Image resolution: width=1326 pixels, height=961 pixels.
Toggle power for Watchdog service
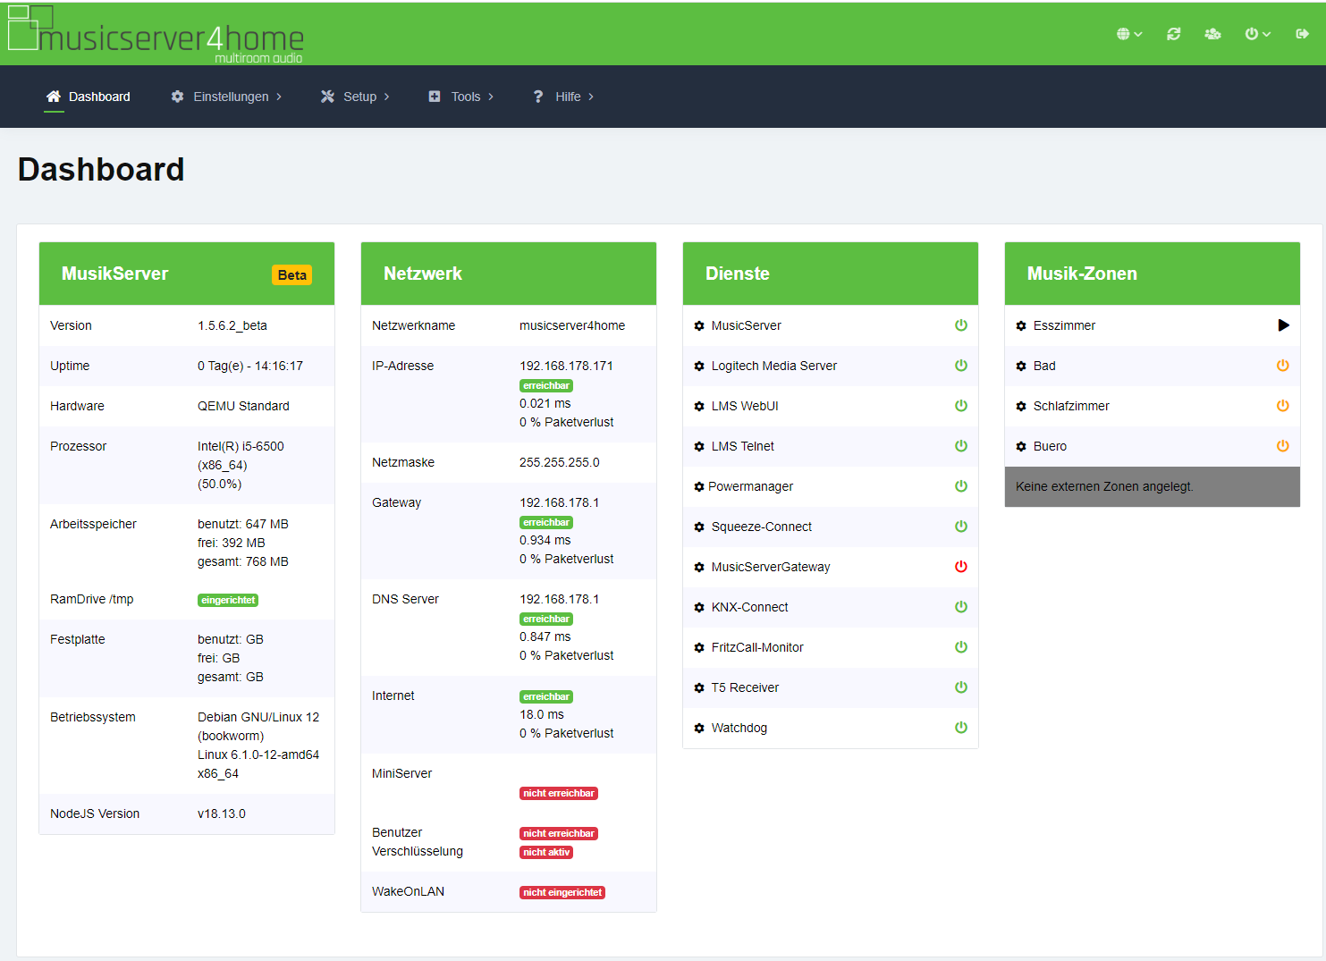click(961, 728)
